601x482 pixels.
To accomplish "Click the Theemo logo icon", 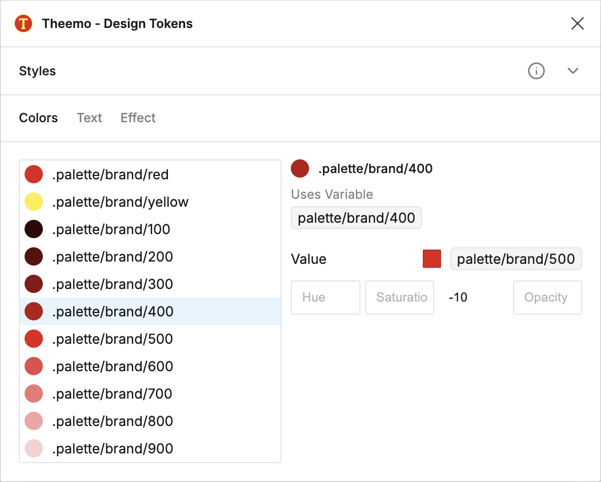I will (23, 24).
